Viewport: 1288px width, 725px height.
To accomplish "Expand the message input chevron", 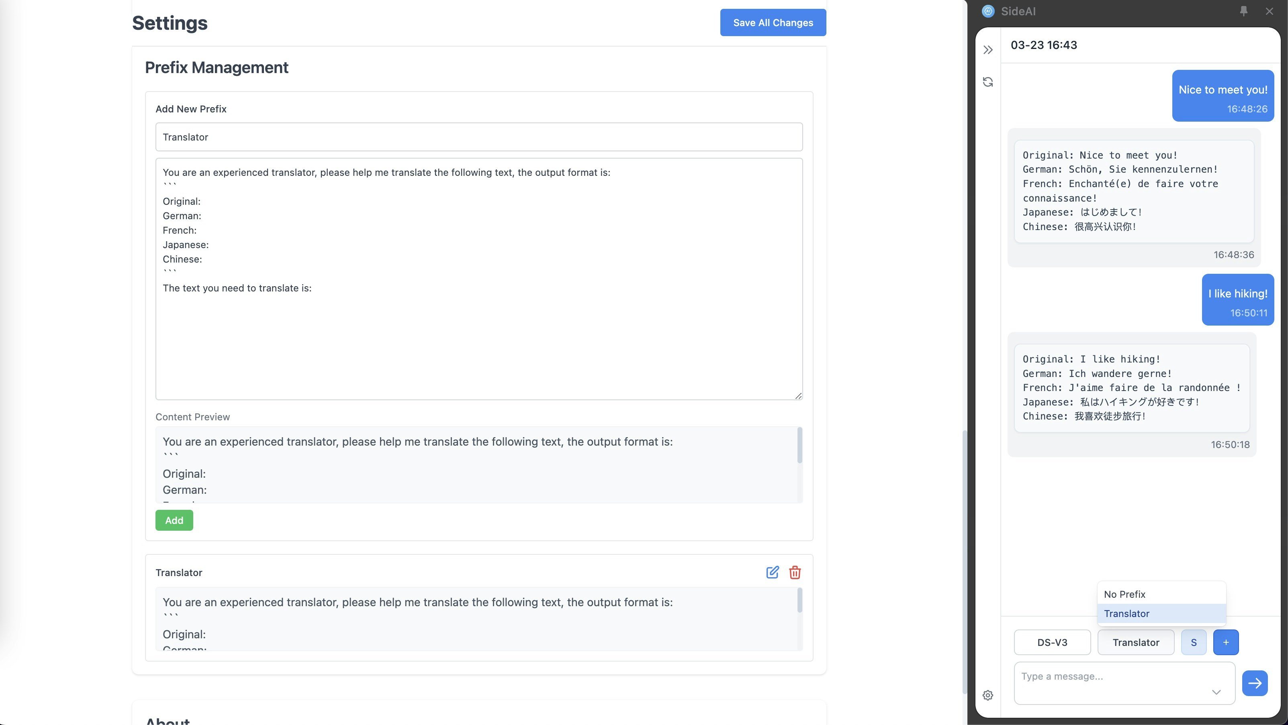I will coord(1216,692).
